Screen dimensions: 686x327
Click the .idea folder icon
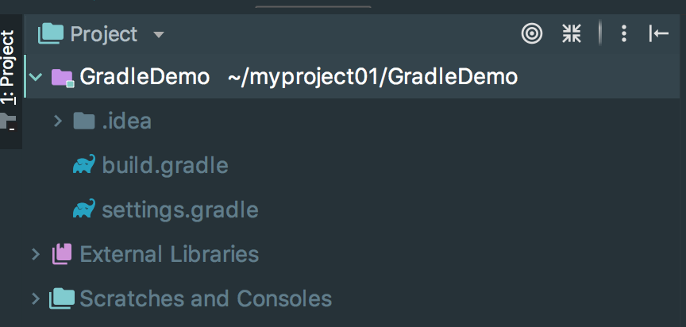pyautogui.click(x=84, y=121)
